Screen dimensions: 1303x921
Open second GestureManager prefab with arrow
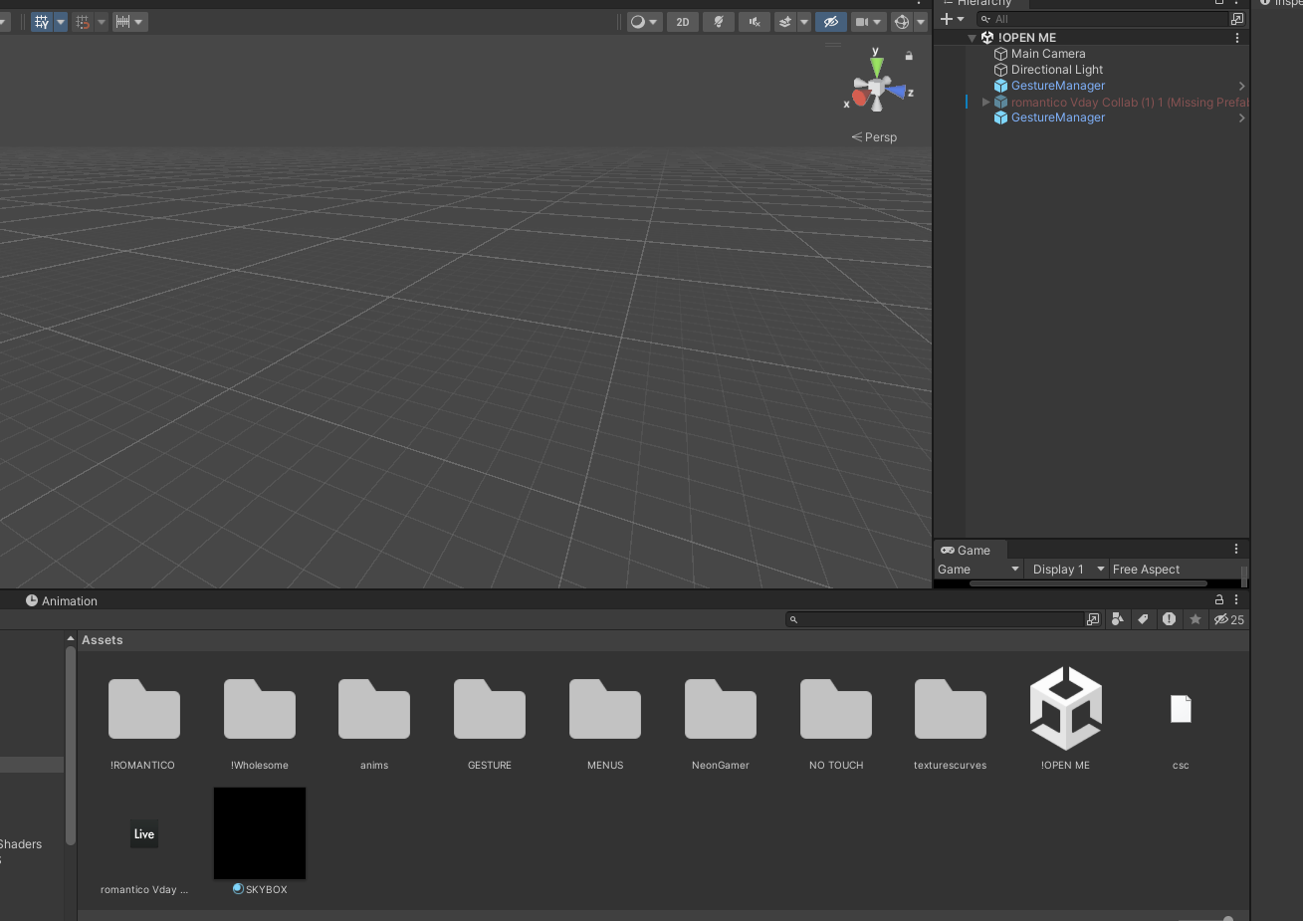click(x=1241, y=117)
